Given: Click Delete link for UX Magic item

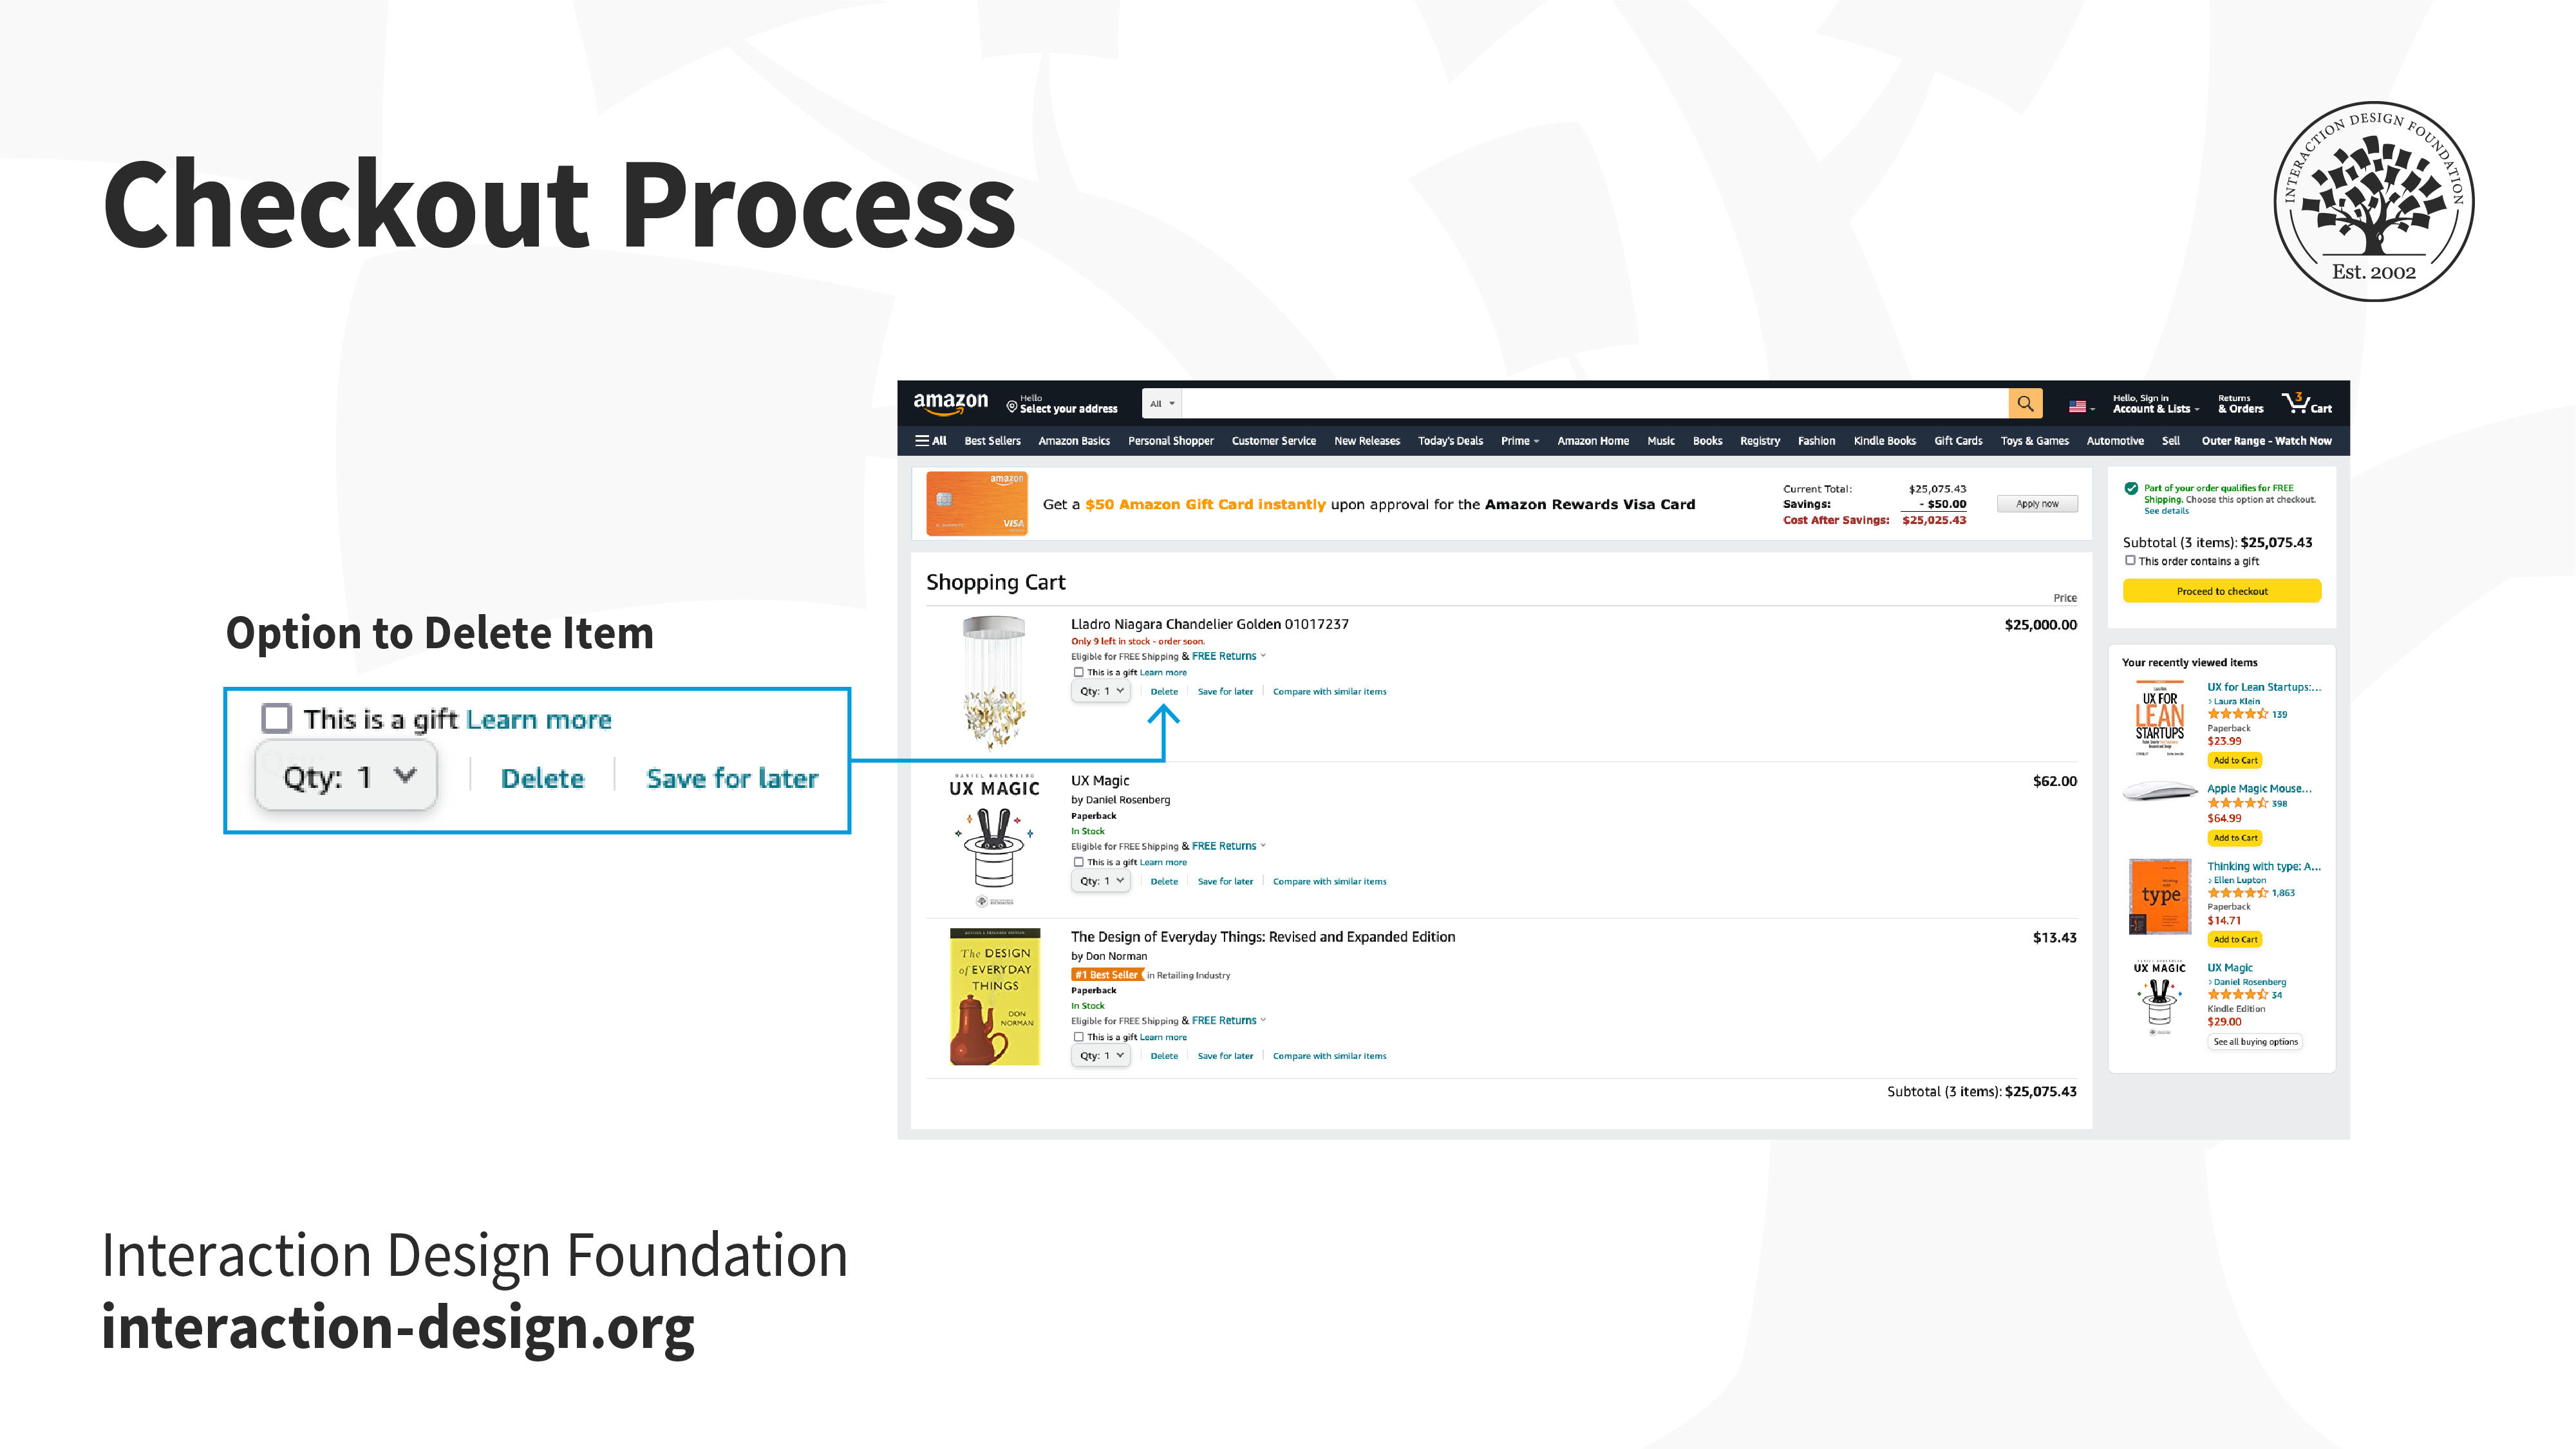Looking at the screenshot, I should (x=1161, y=881).
